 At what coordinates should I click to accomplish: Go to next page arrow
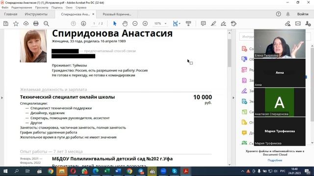pyautogui.click(x=83, y=23)
